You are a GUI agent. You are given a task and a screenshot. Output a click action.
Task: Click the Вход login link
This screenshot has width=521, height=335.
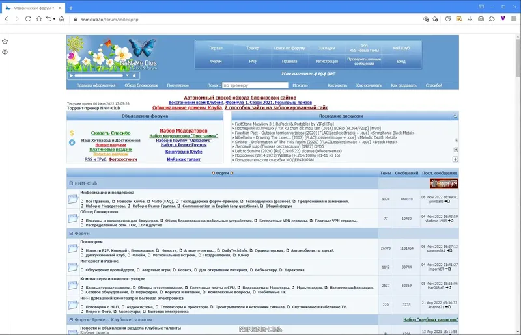coord(401,61)
